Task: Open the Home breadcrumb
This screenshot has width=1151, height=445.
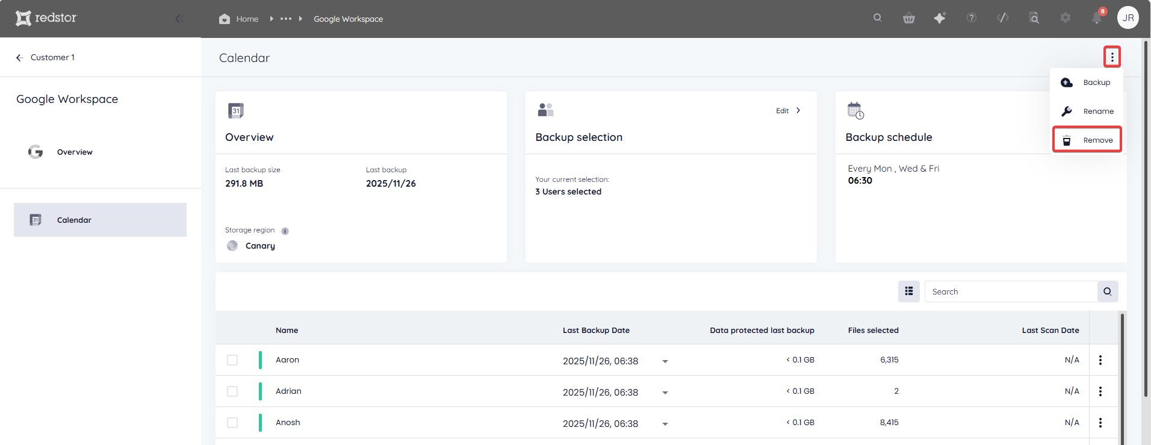Action: 239,19
